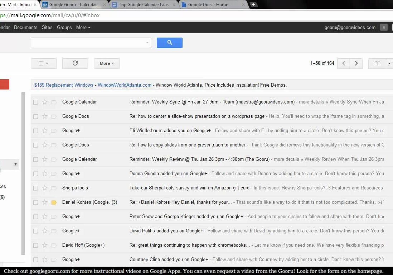Image resolution: width=393 pixels, height=275 pixels.
Task: Open the More menu in top navigation bar
Action: click(83, 27)
